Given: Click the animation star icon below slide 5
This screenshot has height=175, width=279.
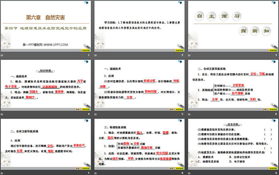Looking at the screenshot, I should pyautogui.click(x=96, y=114).
